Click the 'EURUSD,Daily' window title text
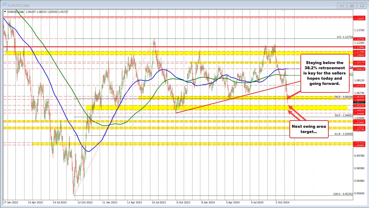The image size is (369, 208). (19, 6)
